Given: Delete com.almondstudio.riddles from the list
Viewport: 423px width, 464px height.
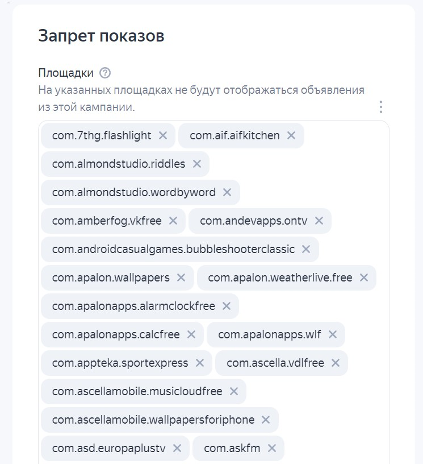Looking at the screenshot, I should (x=197, y=164).
